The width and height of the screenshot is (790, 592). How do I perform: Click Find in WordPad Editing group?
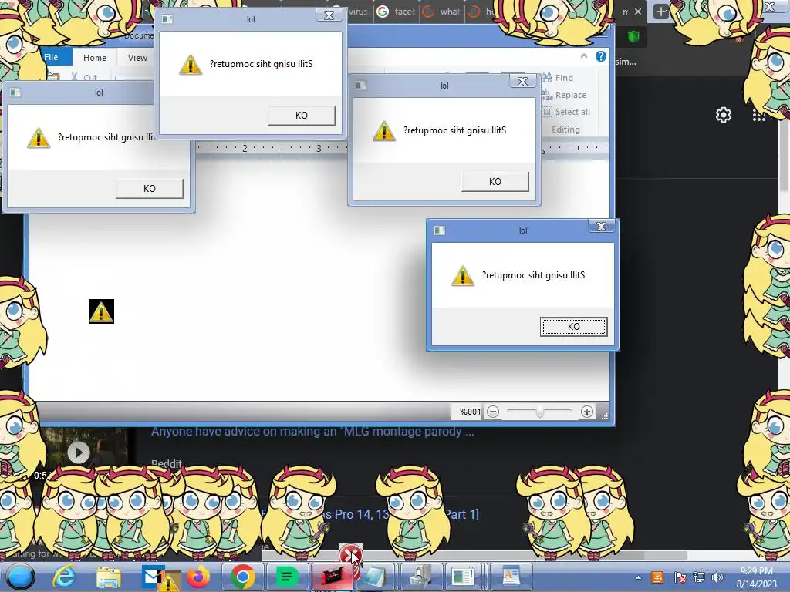[x=558, y=78]
